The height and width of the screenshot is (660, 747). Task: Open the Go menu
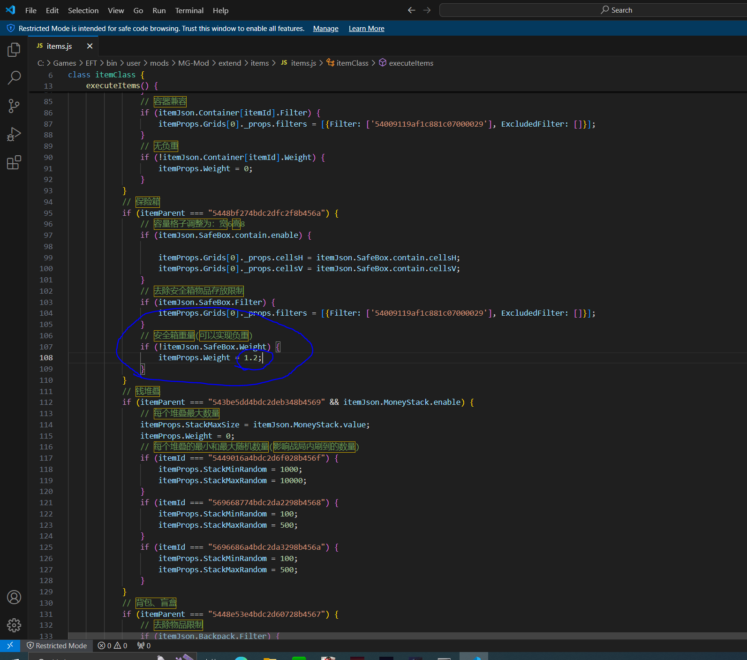138,10
